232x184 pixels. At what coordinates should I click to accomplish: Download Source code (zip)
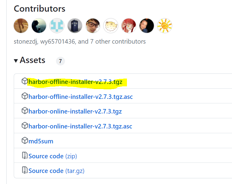click(x=53, y=156)
